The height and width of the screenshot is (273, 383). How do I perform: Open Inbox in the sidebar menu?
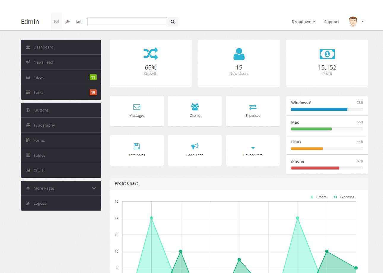(39, 77)
